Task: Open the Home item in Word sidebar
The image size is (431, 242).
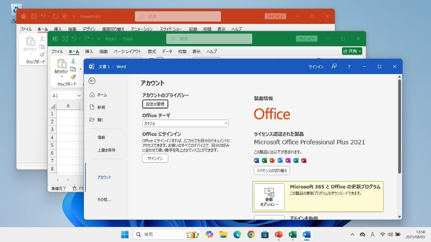Action: [98, 95]
